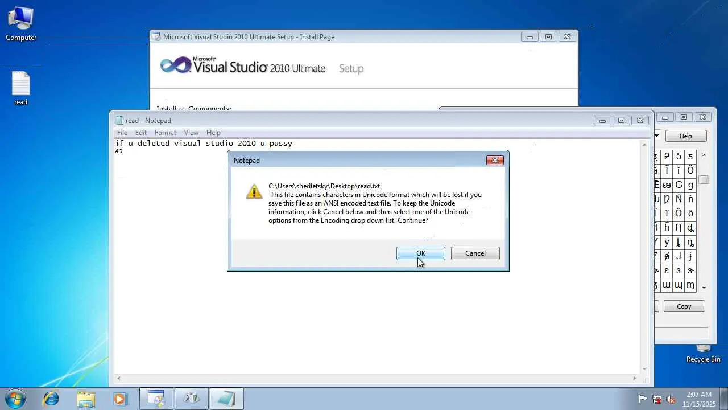Viewport: 728px width, 410px height.
Task: Open the Action Center flag in the tray
Action: click(643, 399)
